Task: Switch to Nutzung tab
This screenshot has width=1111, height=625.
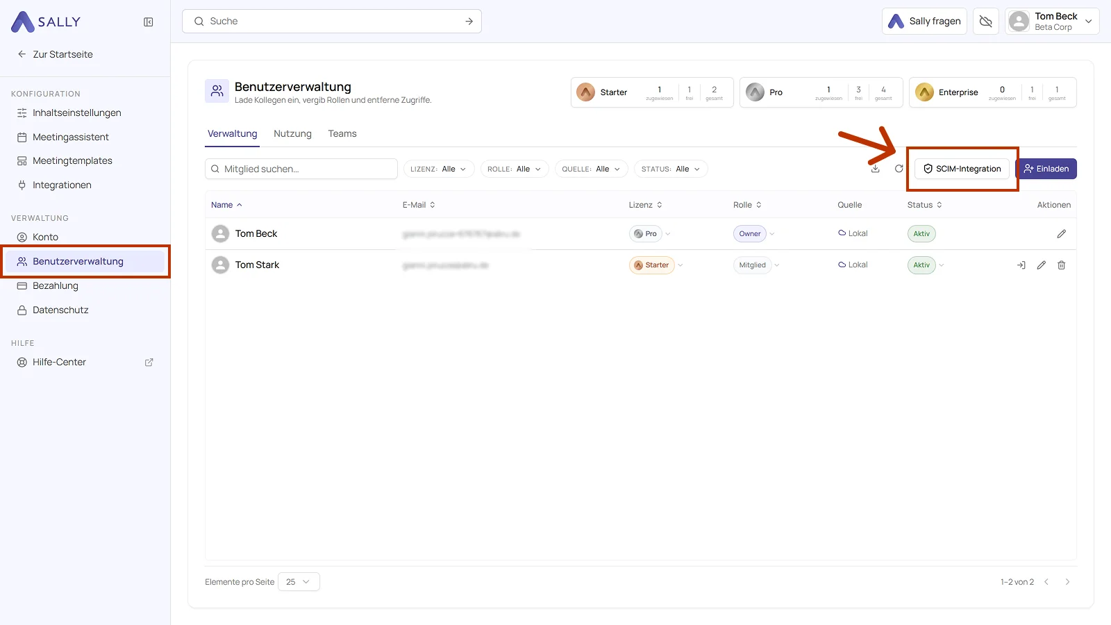Action: click(292, 134)
